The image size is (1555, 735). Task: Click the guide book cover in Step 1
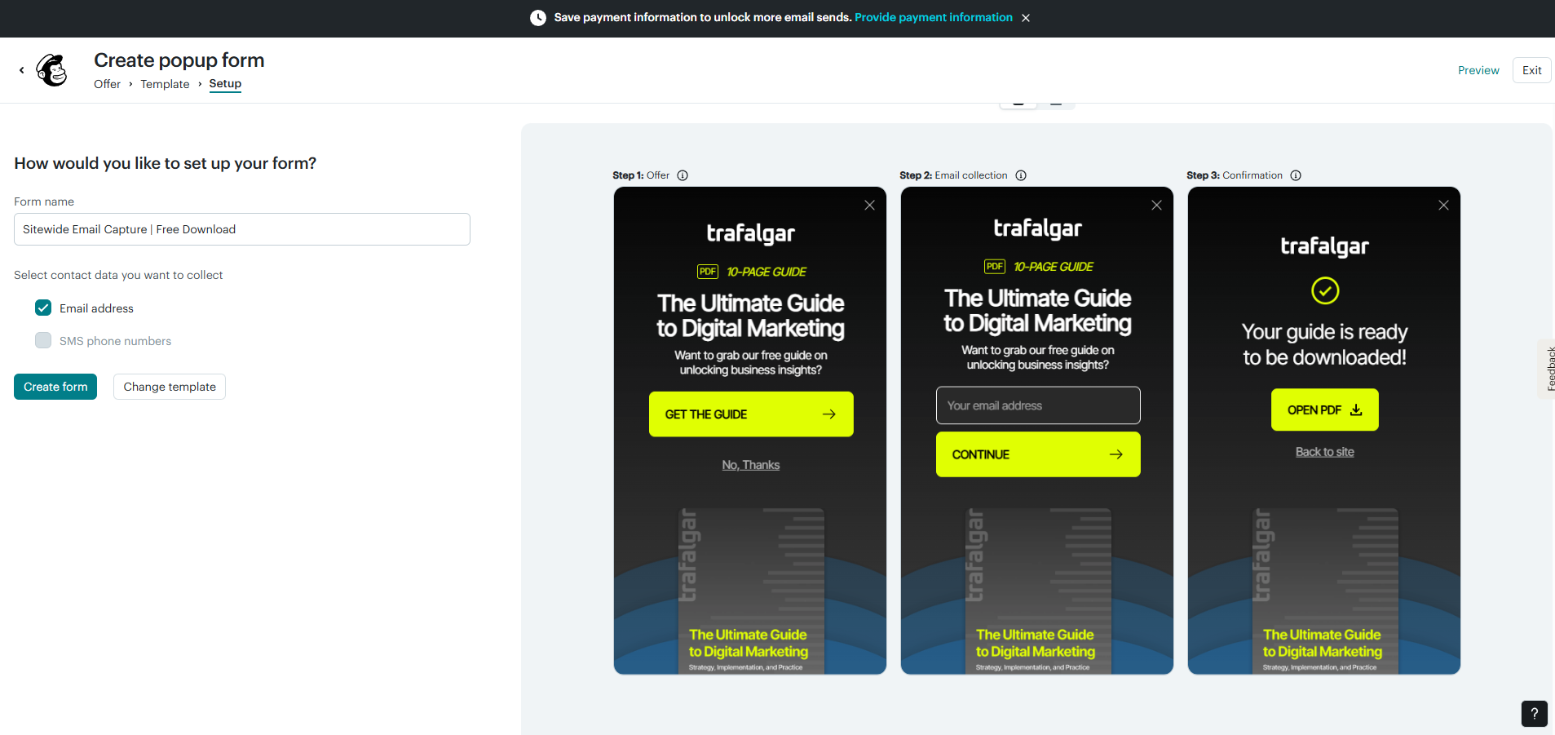click(751, 591)
